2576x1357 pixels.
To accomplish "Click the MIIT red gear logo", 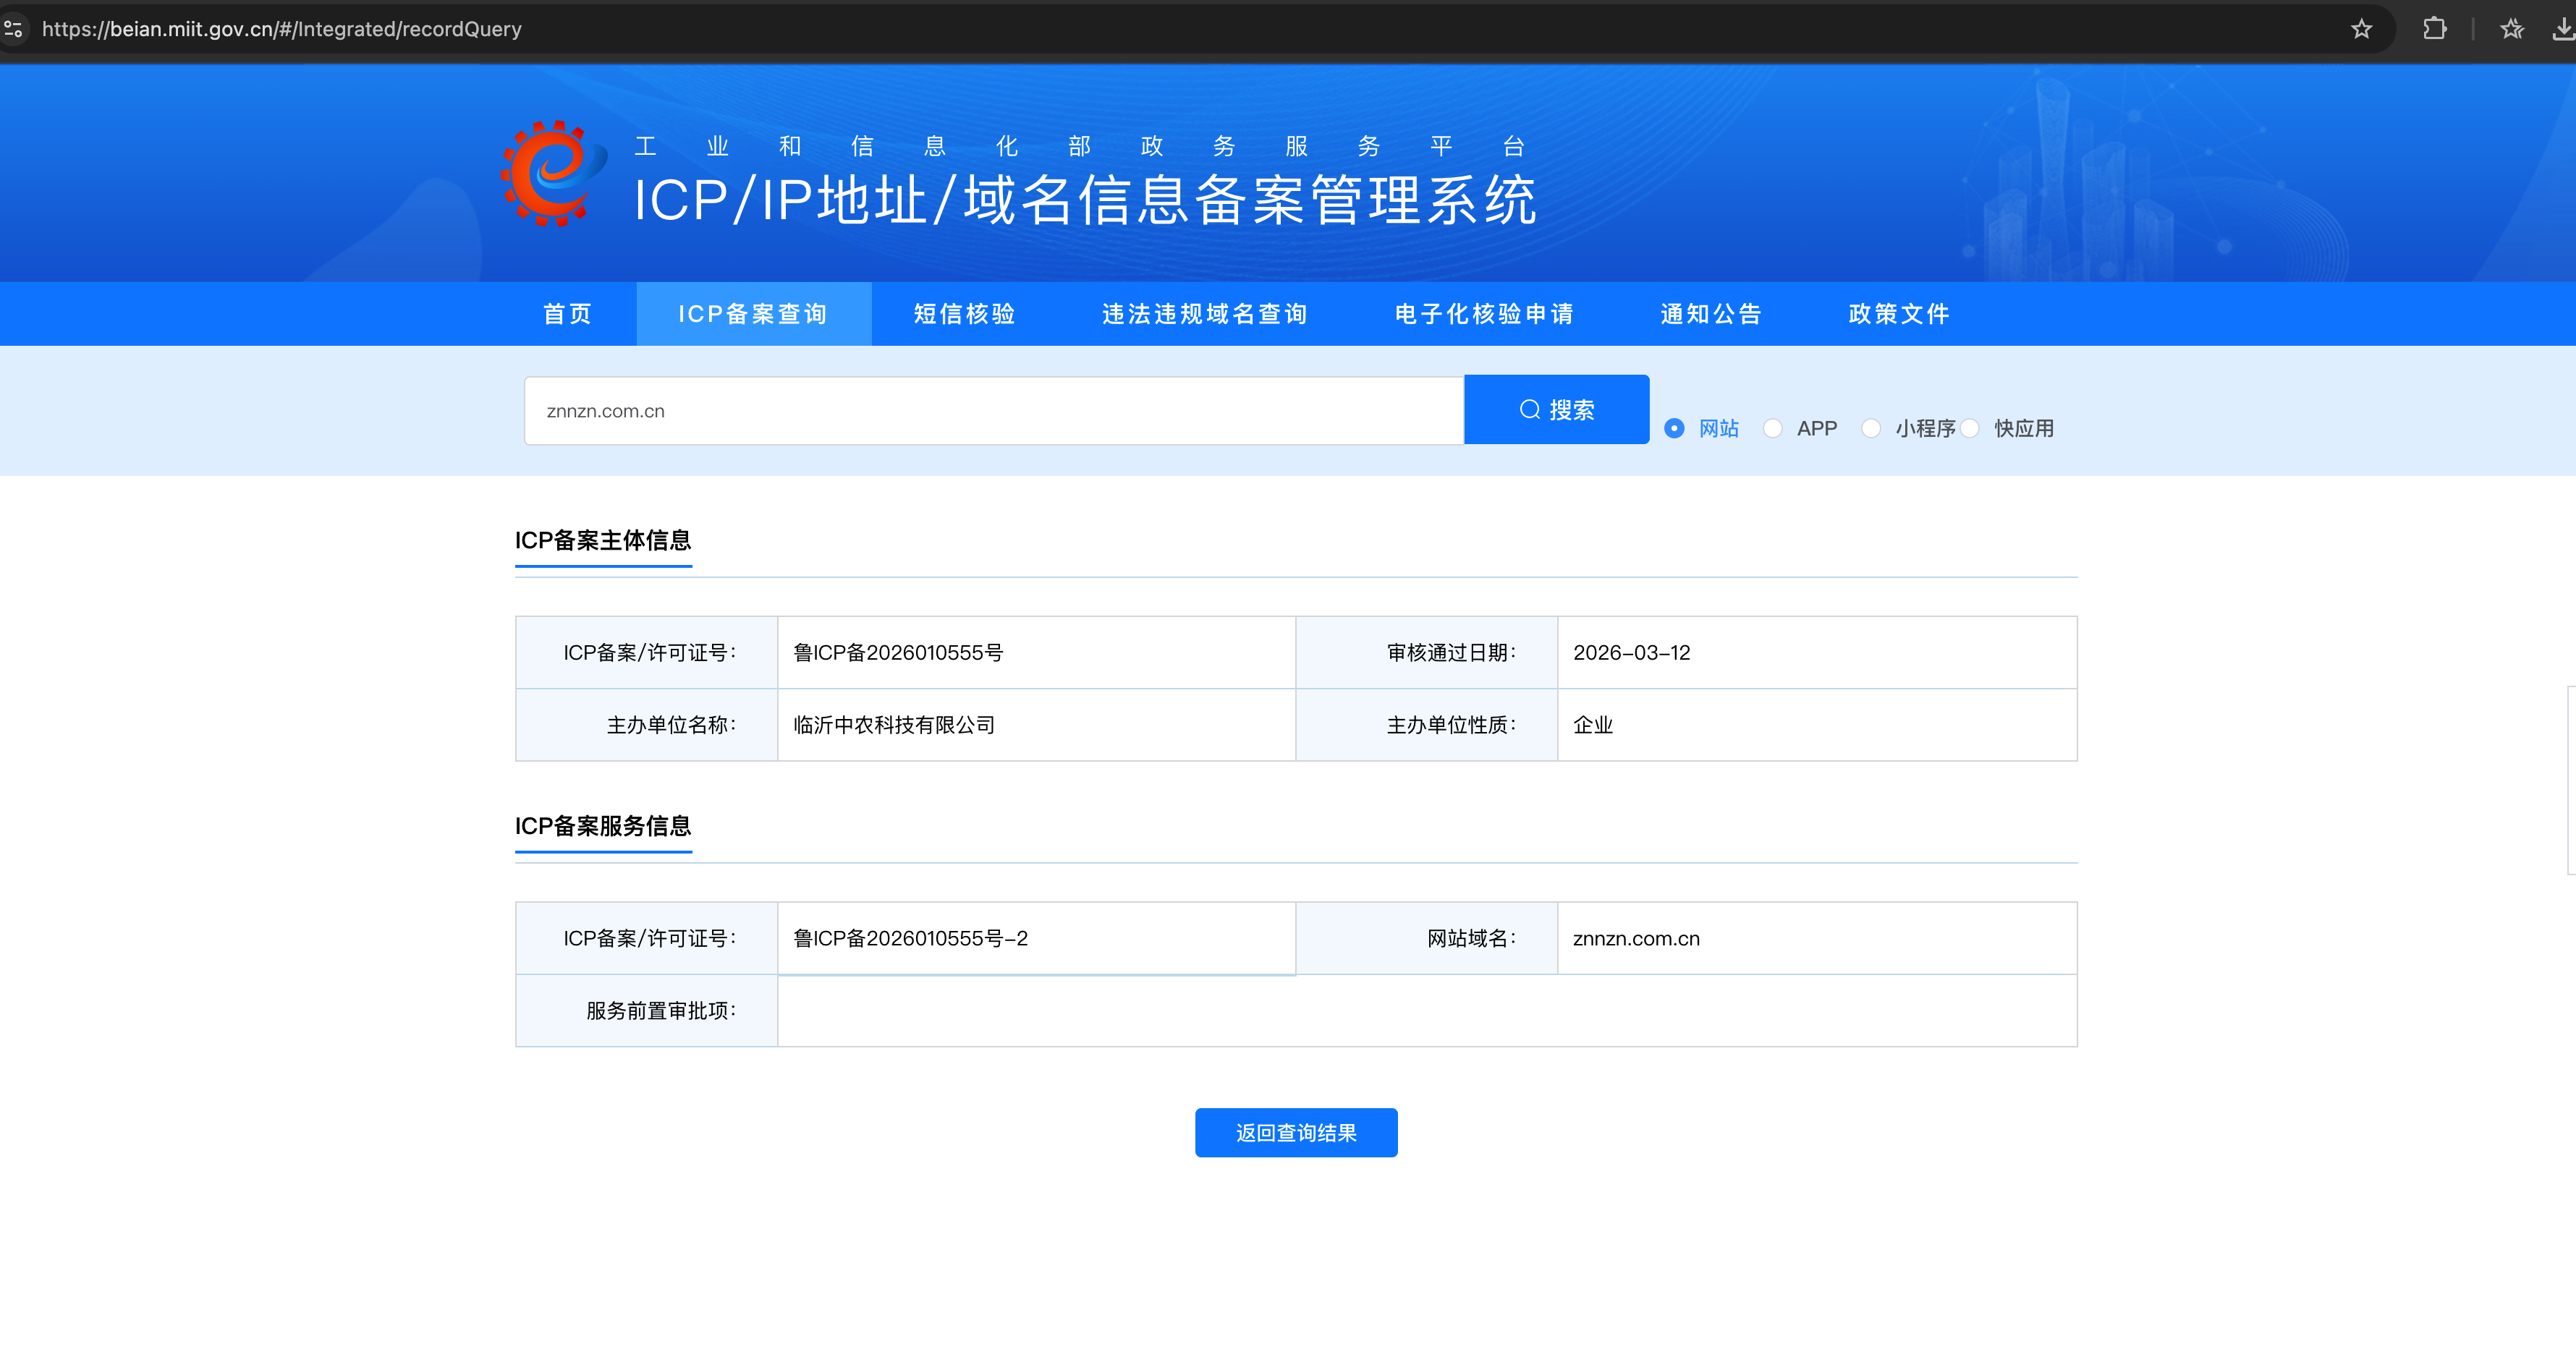I will click(x=553, y=174).
